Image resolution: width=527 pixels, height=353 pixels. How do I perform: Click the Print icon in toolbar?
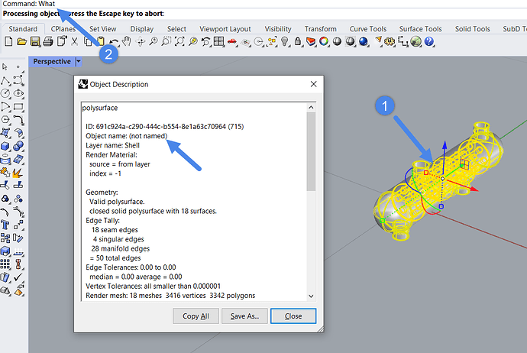coord(47,41)
